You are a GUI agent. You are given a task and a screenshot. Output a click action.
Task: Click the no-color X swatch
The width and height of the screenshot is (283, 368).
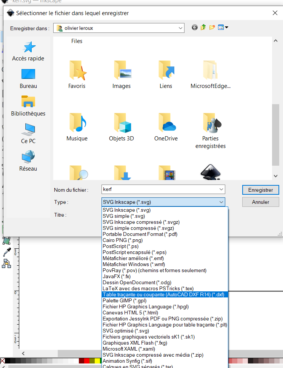click(3, 361)
